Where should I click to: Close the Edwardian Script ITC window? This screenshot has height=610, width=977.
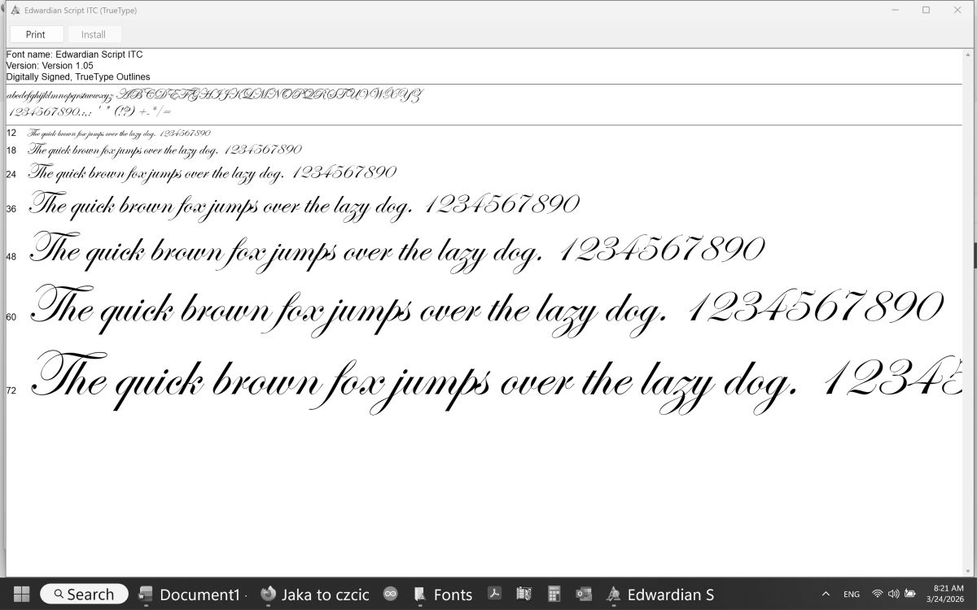(x=958, y=10)
